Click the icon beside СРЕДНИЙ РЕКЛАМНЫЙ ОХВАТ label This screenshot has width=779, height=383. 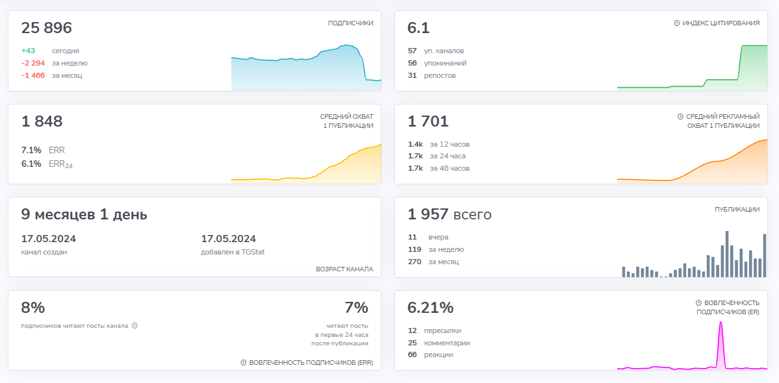680,117
